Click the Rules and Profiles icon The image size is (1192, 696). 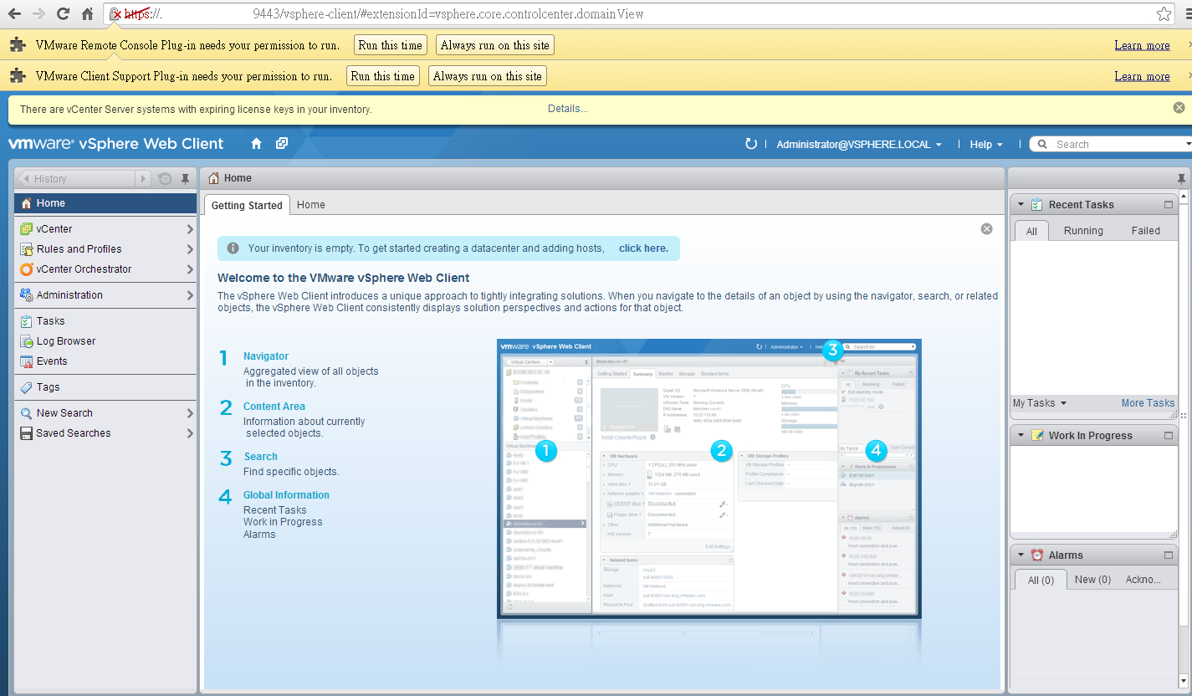(x=27, y=248)
